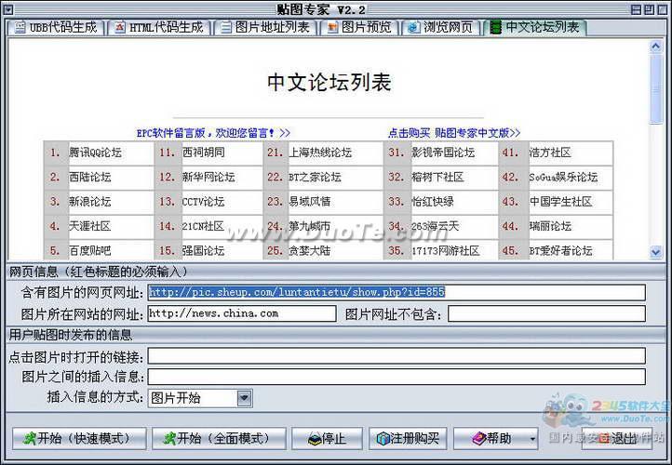Open the 插入信息的方式 dropdown arrow

[244, 398]
